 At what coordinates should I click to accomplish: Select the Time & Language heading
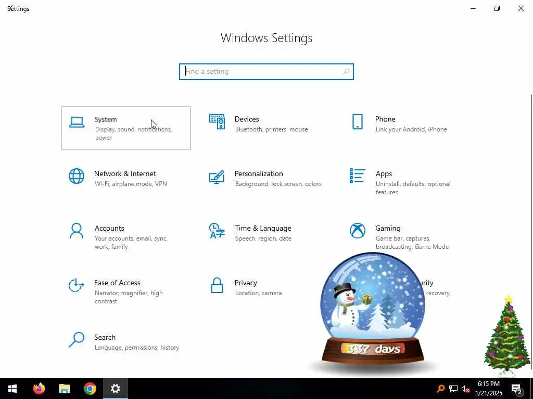(x=263, y=229)
